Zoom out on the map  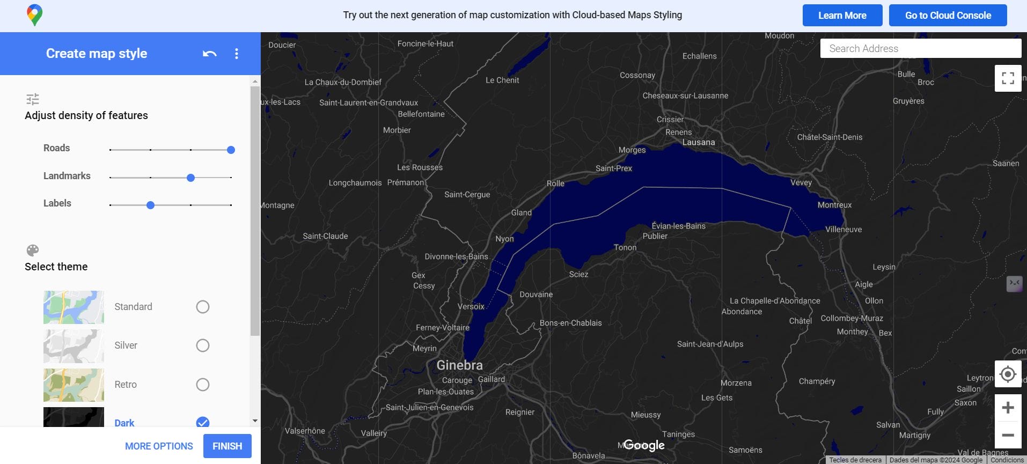click(1008, 435)
